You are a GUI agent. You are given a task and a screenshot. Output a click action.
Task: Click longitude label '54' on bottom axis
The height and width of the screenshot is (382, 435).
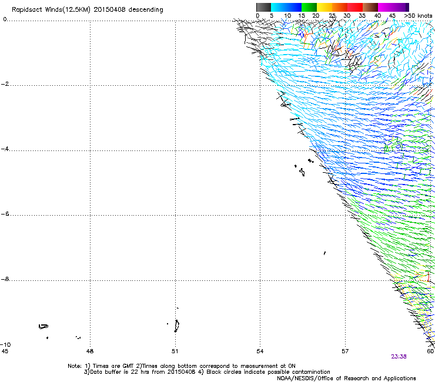260,351
